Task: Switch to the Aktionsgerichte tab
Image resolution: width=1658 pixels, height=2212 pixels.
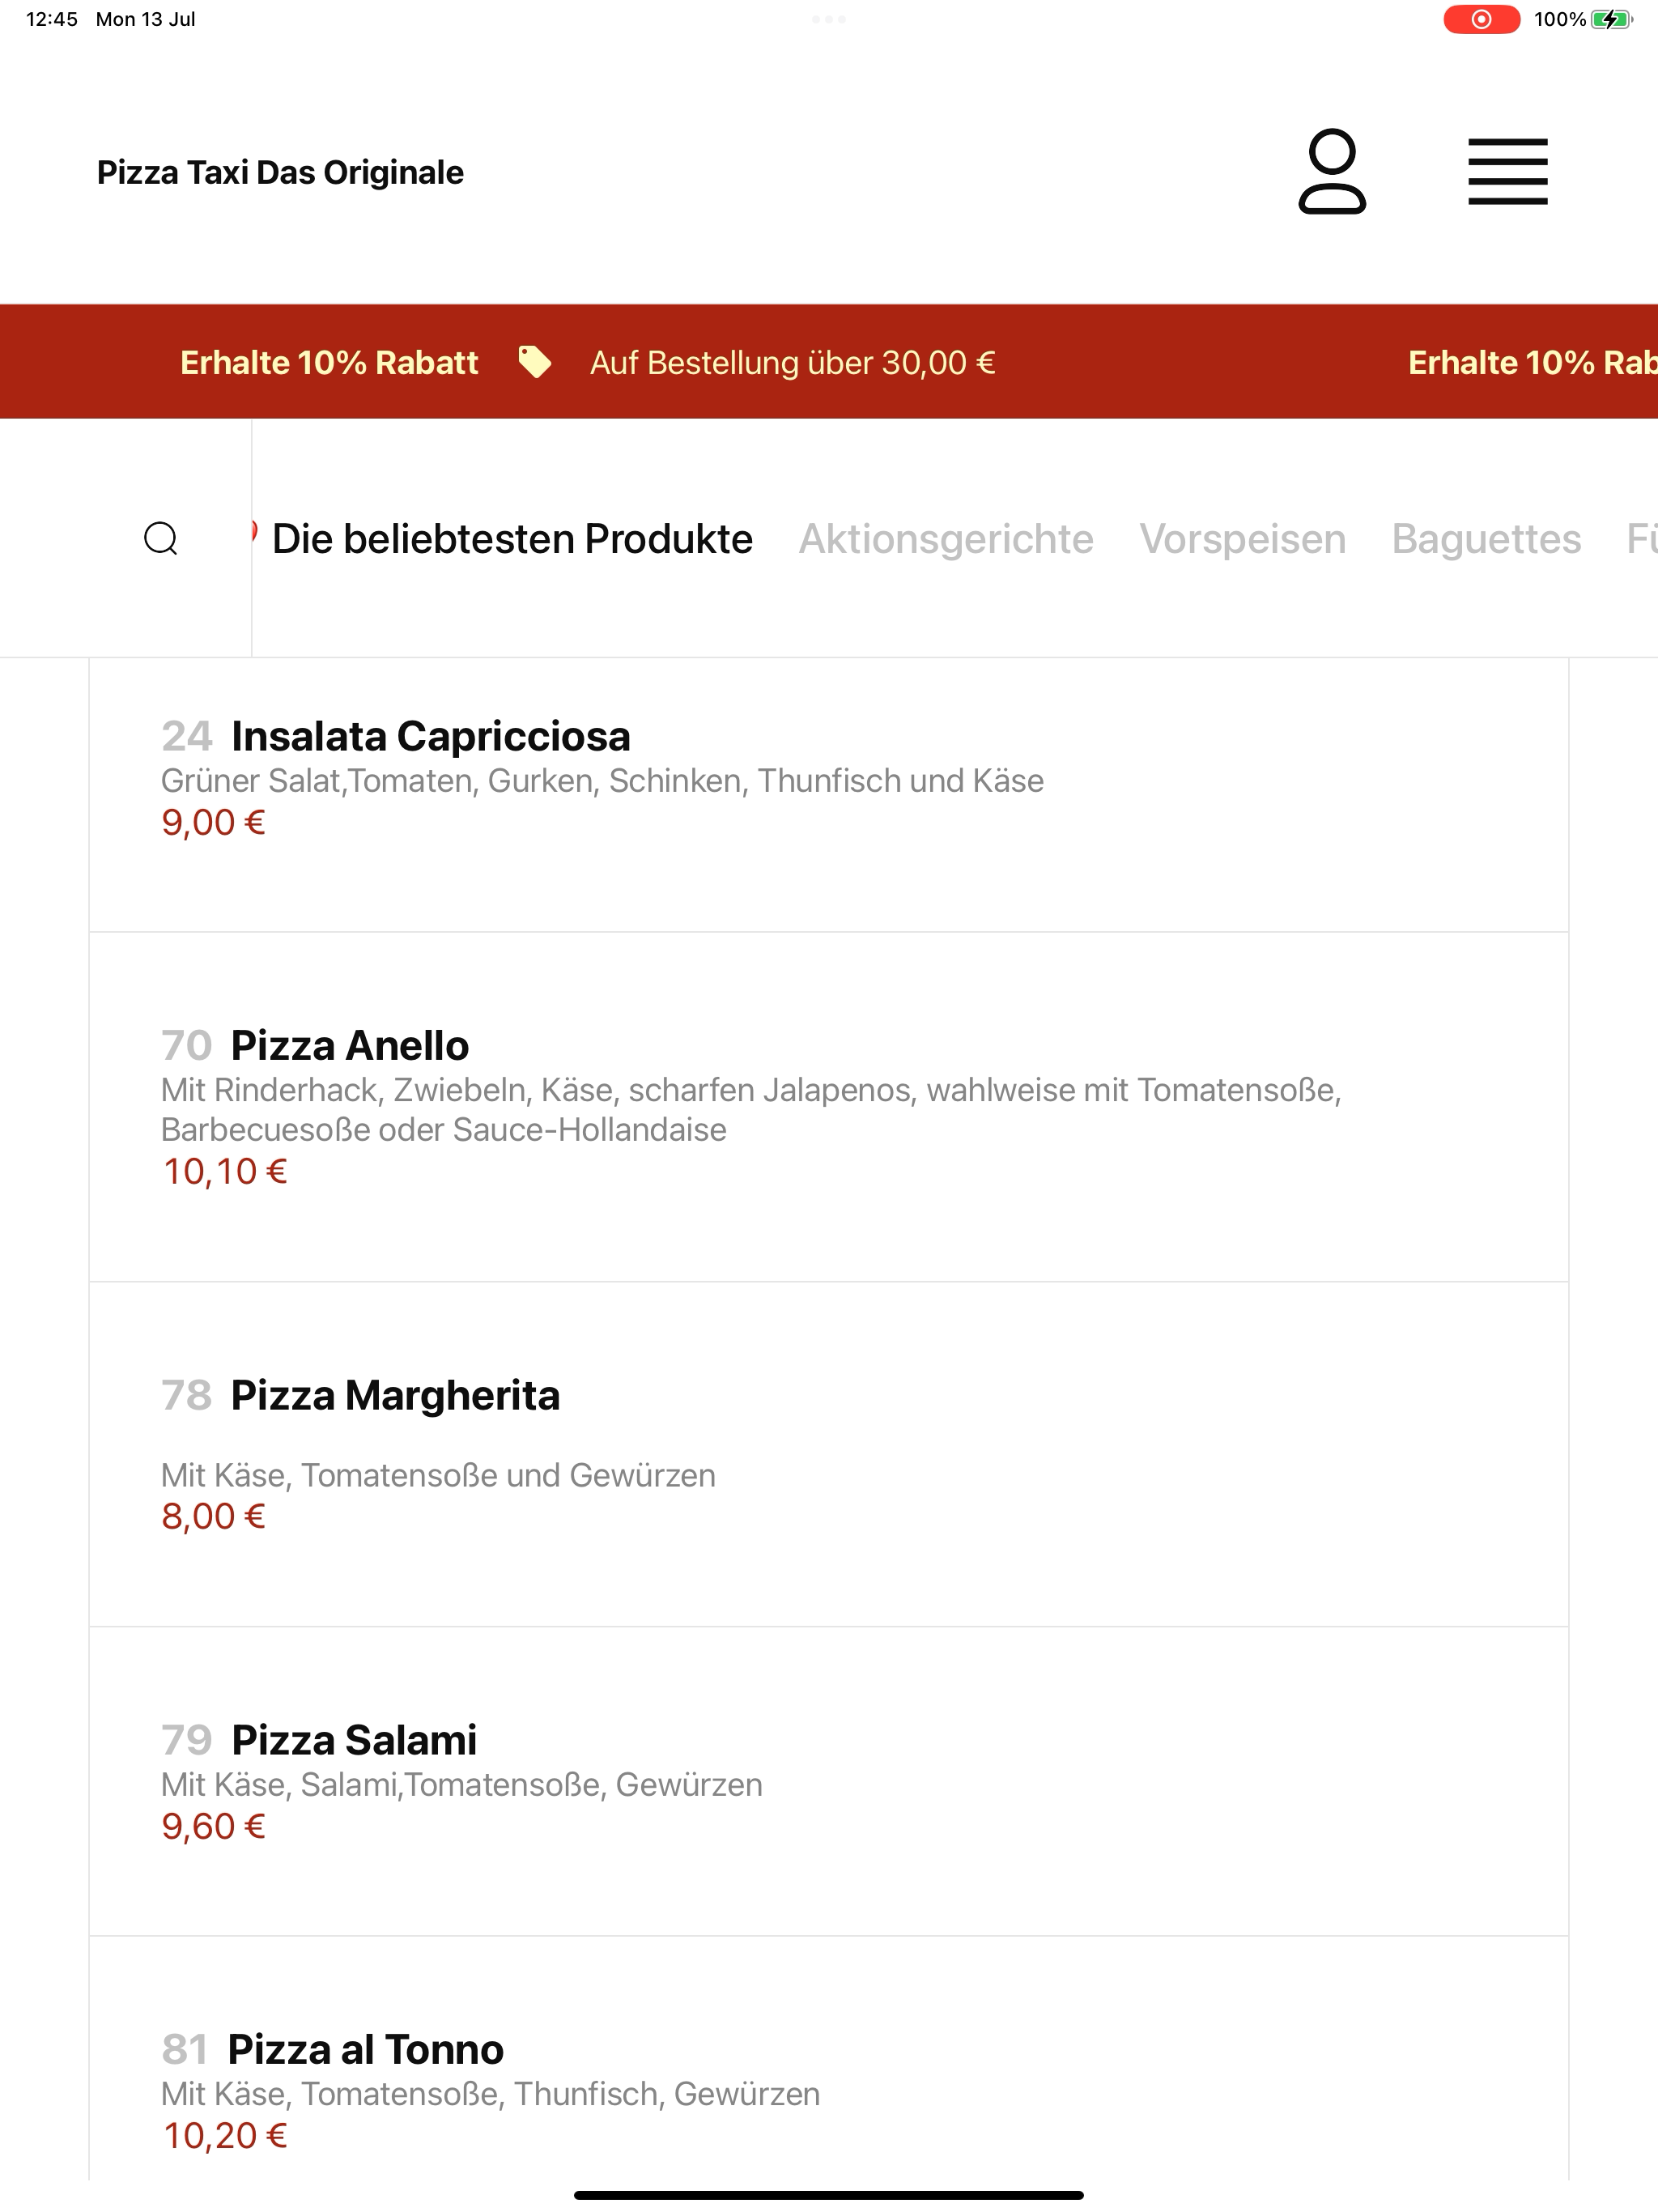Action: point(946,539)
